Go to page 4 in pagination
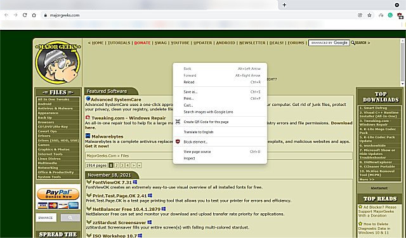This screenshot has width=406, height=238. coord(128,165)
